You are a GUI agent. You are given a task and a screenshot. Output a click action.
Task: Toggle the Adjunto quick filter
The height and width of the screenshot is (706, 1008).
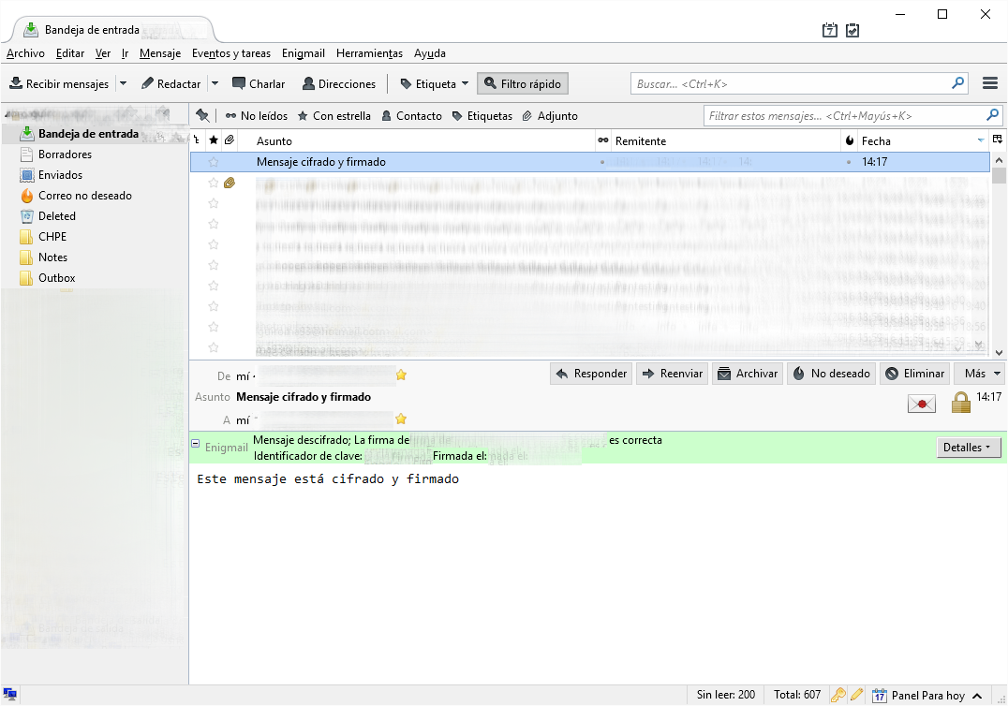tap(550, 116)
